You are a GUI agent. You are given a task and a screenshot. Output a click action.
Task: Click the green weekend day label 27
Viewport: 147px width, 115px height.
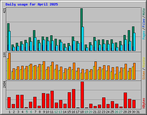click(121, 112)
